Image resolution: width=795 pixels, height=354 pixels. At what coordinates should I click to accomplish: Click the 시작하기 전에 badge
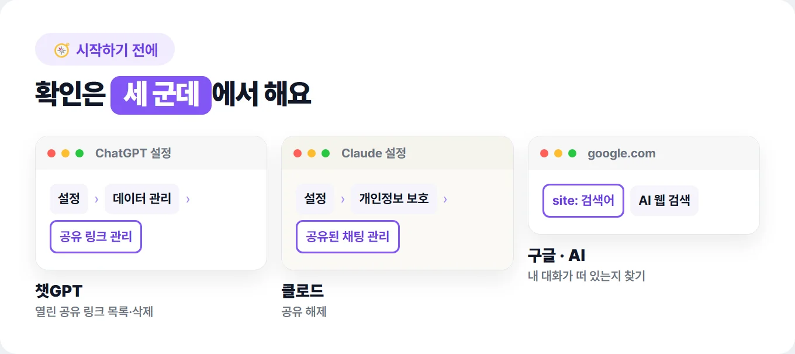coord(105,49)
